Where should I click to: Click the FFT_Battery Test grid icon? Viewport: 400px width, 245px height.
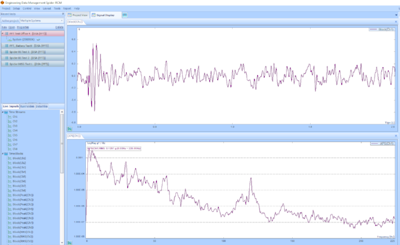7,46
